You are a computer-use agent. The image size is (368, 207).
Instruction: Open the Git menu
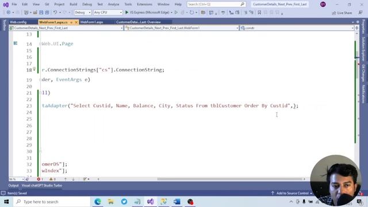47,4
